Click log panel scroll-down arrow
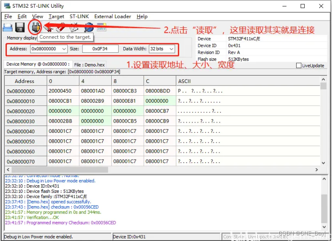332x241 pixels. pos(324,227)
